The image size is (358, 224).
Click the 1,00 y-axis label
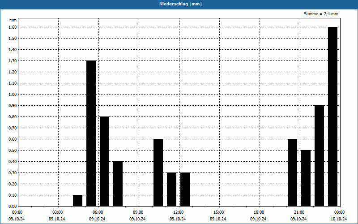[13, 95]
